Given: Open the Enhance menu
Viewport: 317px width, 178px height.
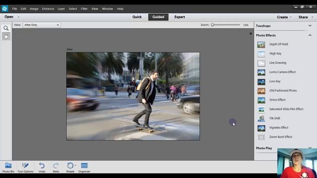Looking at the screenshot, I should pyautogui.click(x=48, y=9).
